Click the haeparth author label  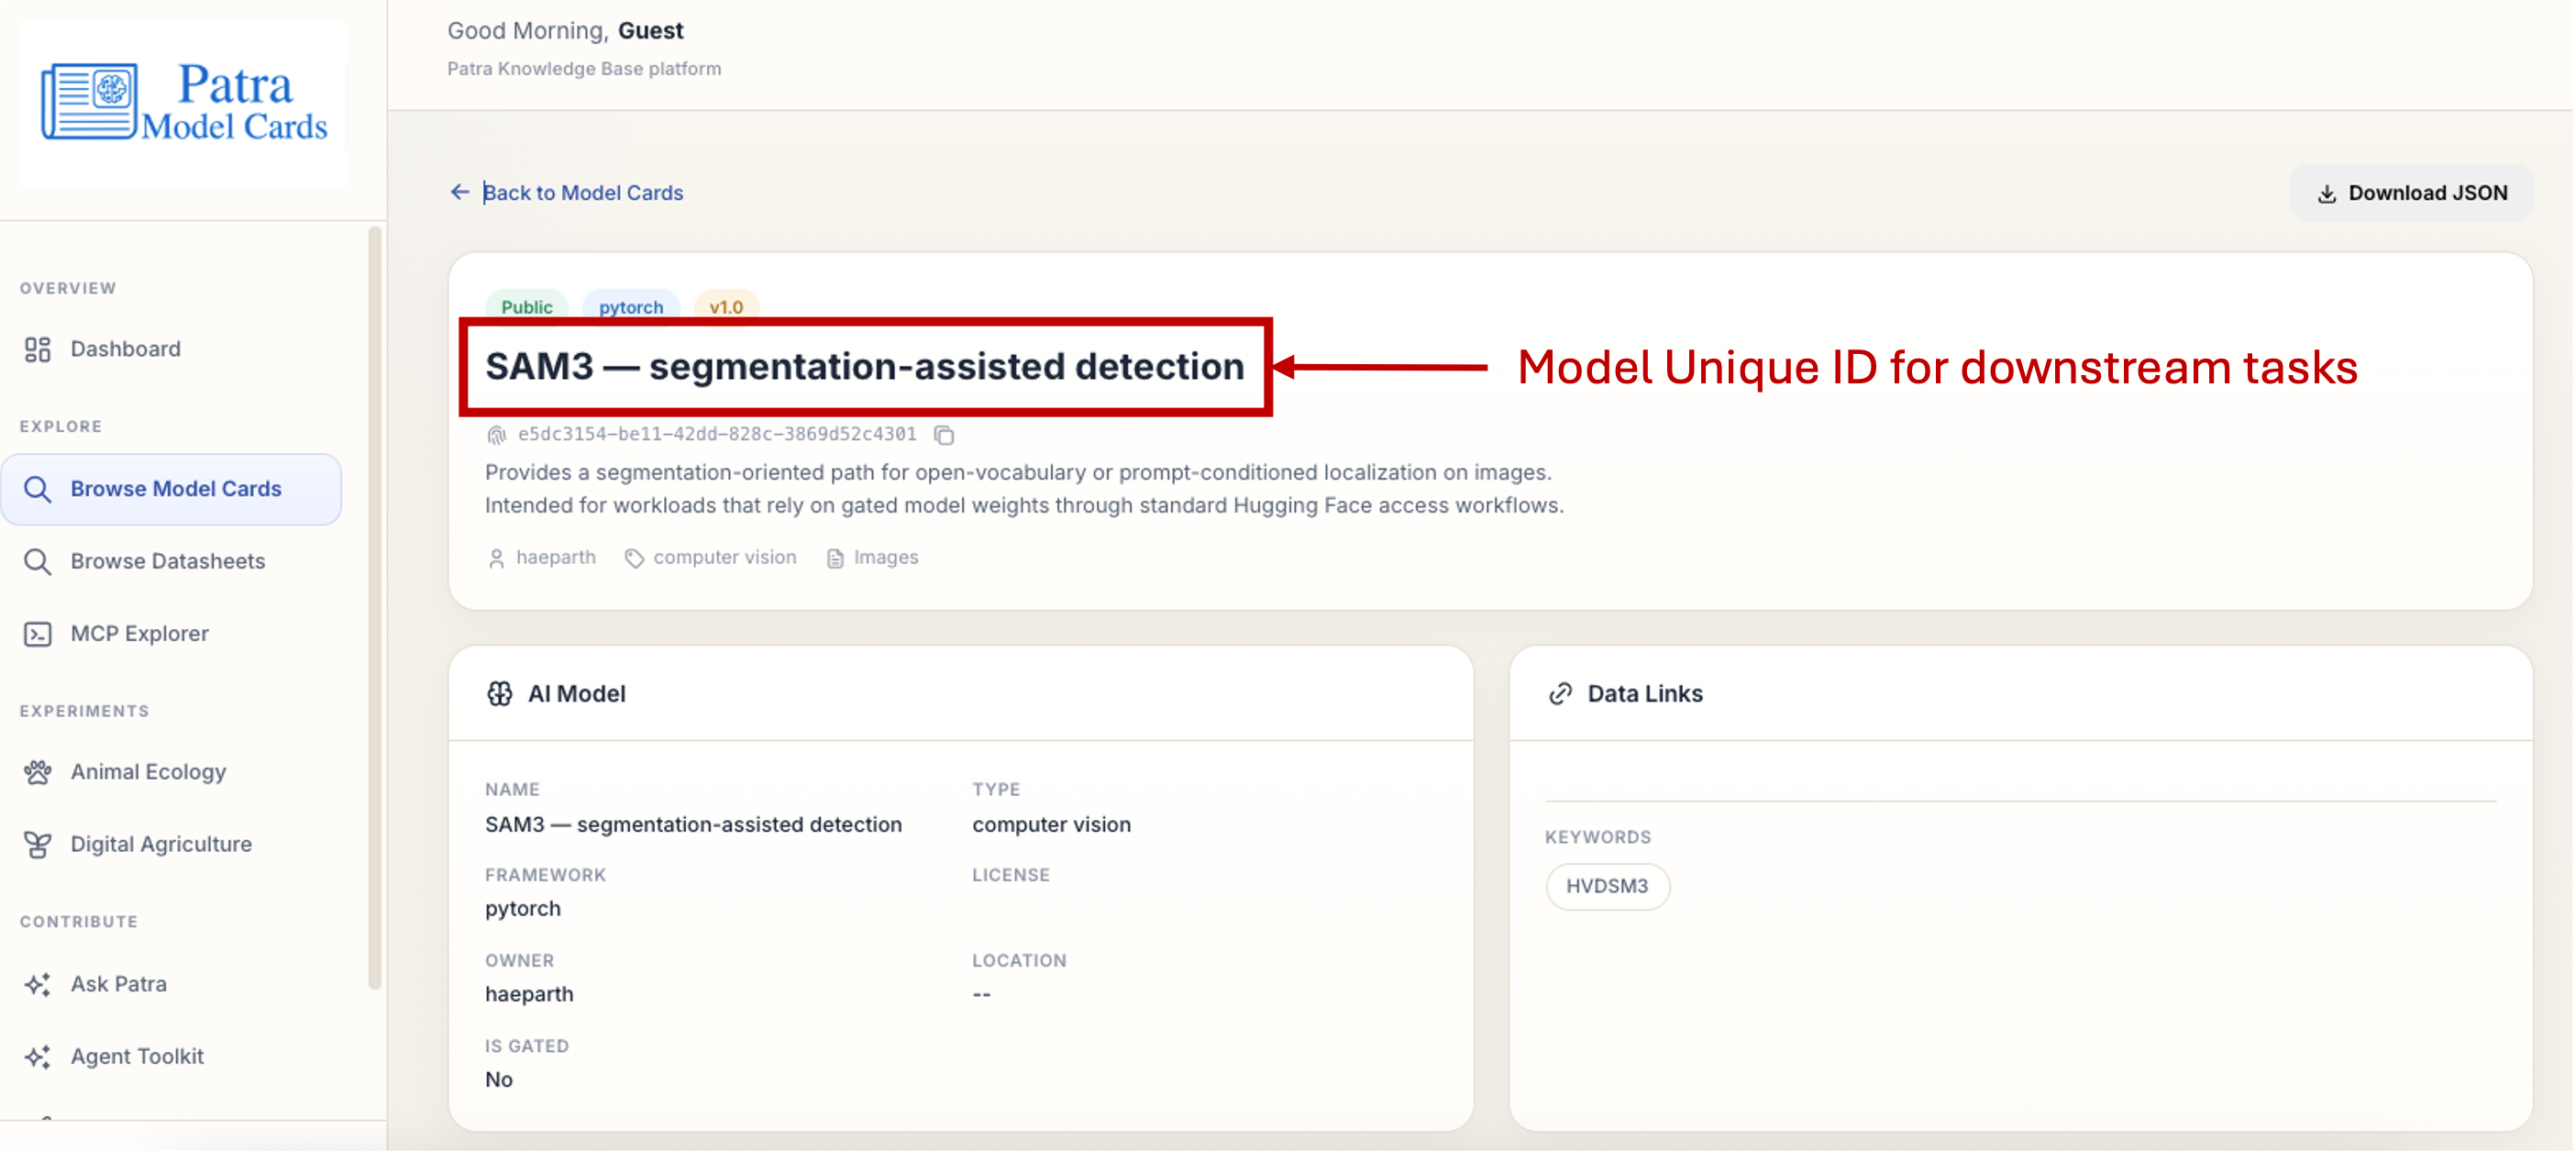click(556, 557)
